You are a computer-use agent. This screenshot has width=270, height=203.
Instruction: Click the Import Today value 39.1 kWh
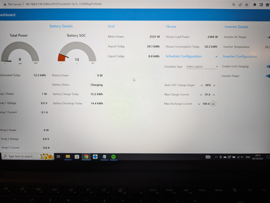point(153,46)
